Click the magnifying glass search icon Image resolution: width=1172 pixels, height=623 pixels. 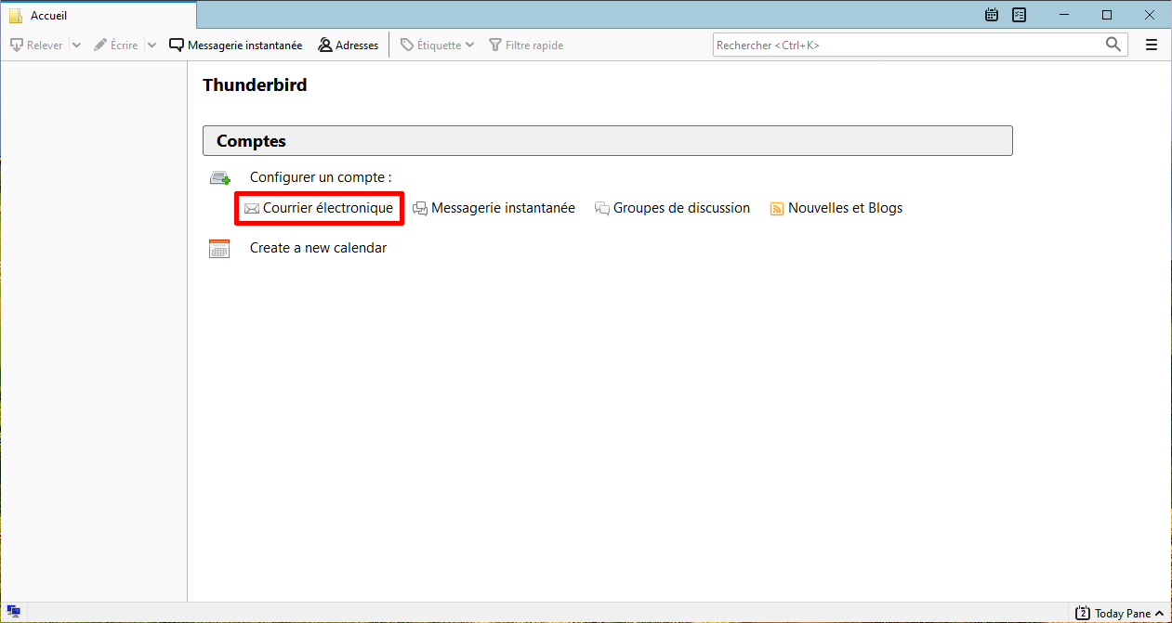click(1113, 45)
